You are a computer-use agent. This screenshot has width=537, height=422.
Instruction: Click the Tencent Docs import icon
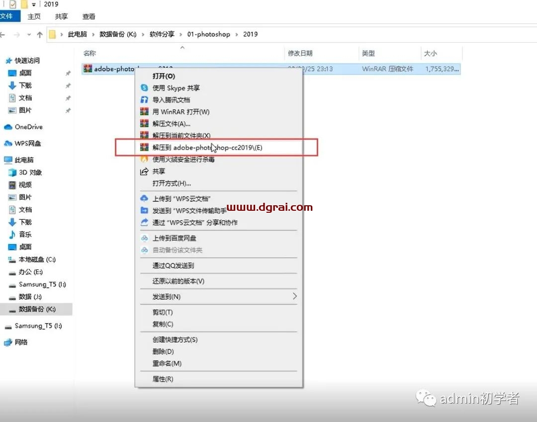point(144,99)
